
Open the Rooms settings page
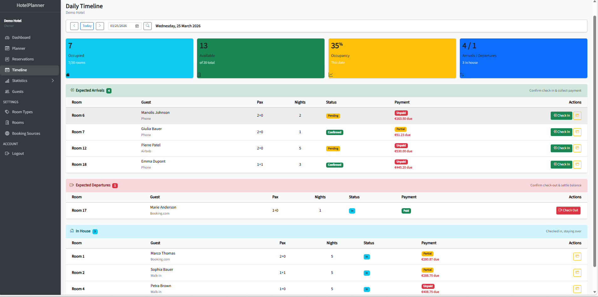pyautogui.click(x=29, y=123)
